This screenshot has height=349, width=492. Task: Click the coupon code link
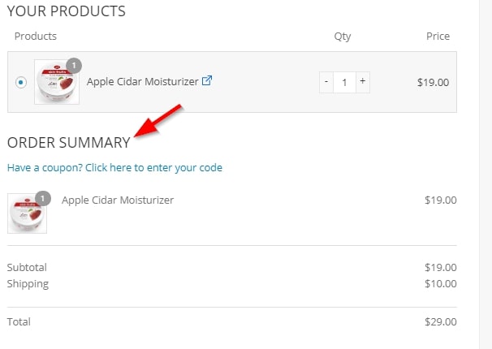114,167
